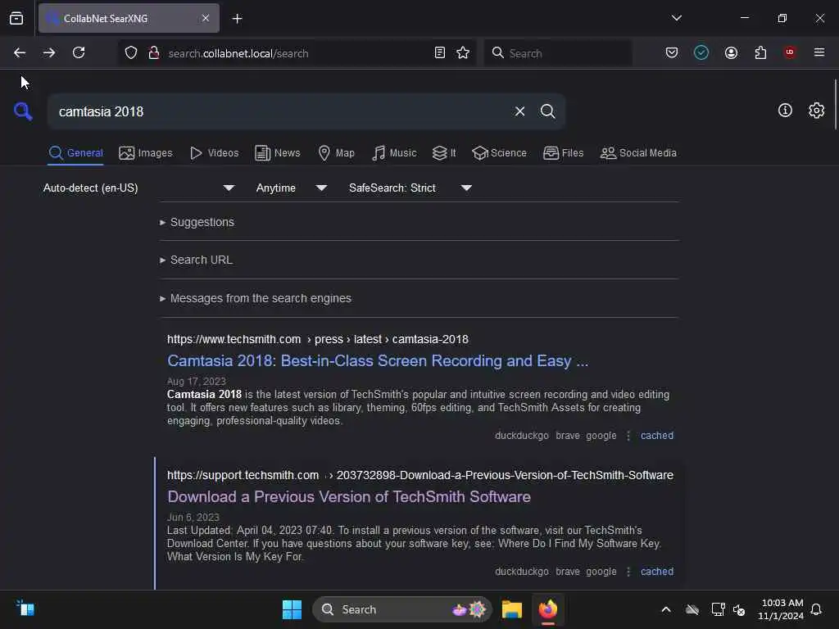Open SearXNG preferences gear icon
This screenshot has height=629, width=839.
(x=816, y=111)
